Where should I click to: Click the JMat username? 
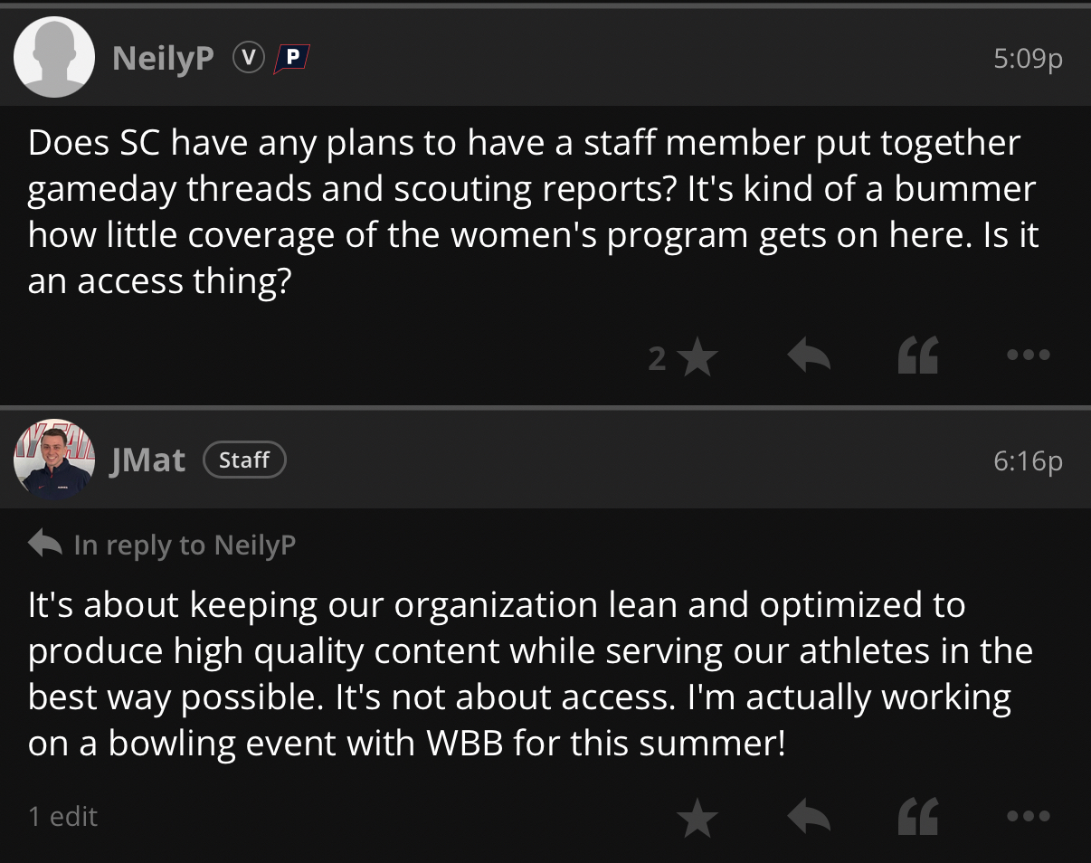[x=147, y=460]
